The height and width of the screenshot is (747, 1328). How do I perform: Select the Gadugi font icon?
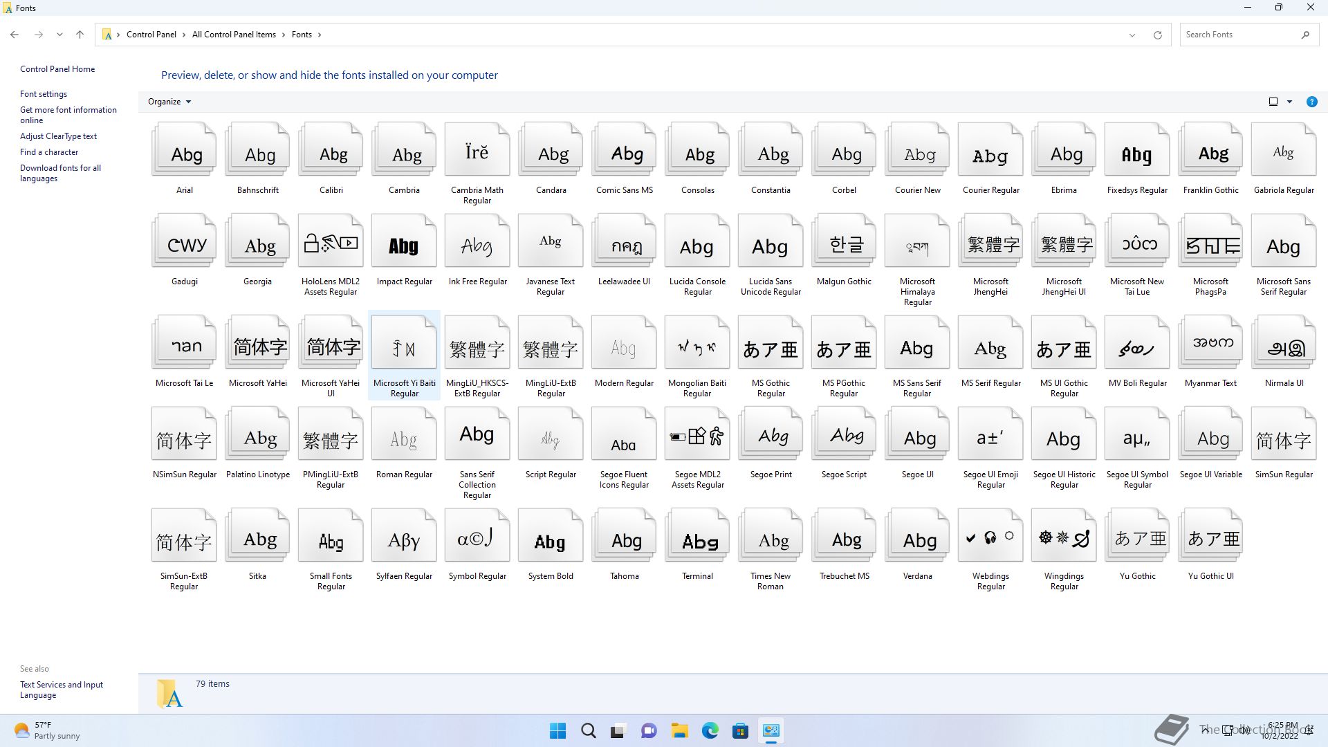184,241
